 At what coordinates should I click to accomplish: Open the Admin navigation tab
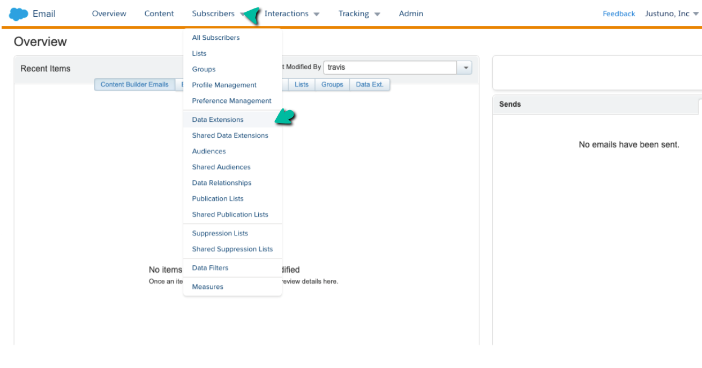click(x=411, y=13)
